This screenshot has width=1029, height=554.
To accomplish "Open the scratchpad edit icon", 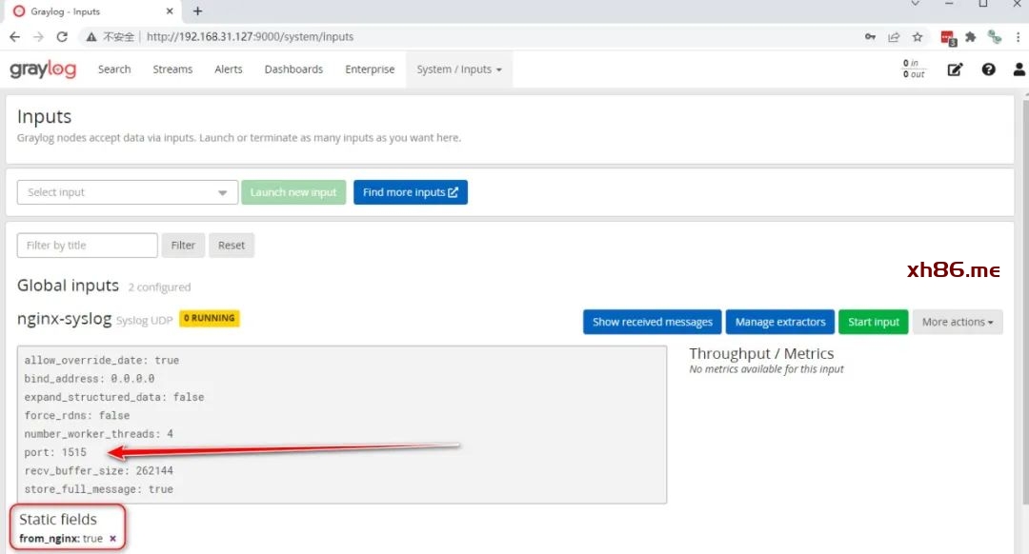I will pyautogui.click(x=955, y=69).
